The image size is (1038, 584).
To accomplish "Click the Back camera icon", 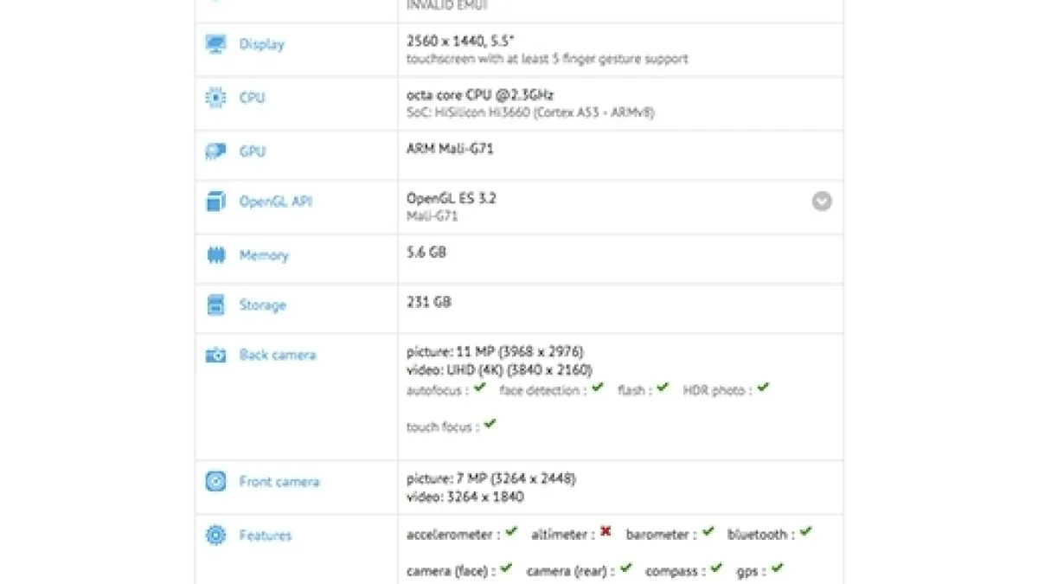I will (x=215, y=355).
